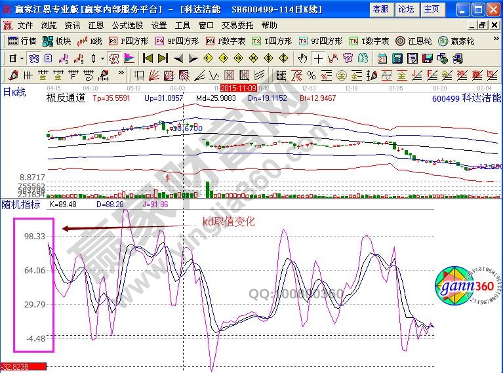Click the 江恩轮 (Gann wheel) toolbar button
The image size is (503, 373).
(418, 41)
